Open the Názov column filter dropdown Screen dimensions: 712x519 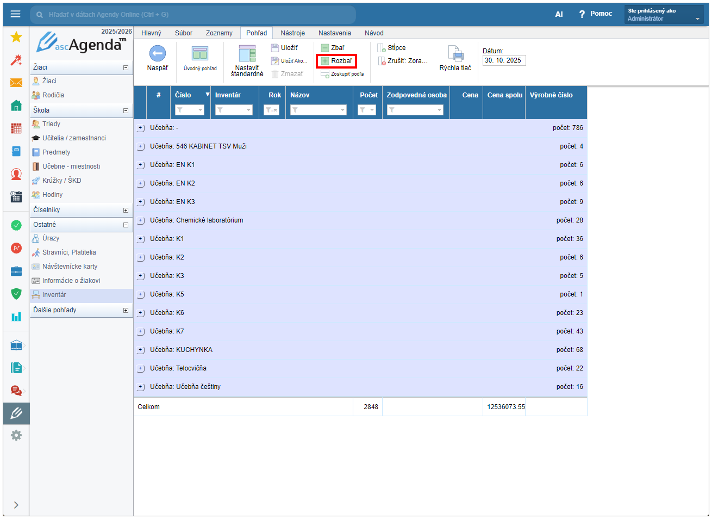click(x=342, y=110)
